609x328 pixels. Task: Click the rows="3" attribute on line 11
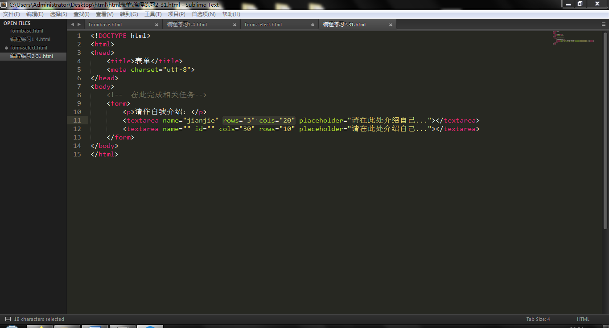coord(239,120)
